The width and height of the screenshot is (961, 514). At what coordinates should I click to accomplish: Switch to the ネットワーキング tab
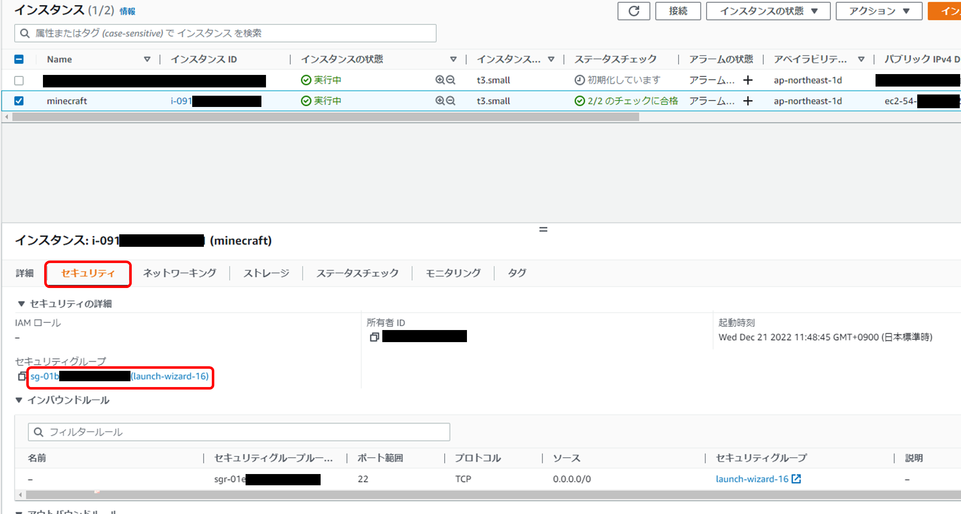coord(179,273)
